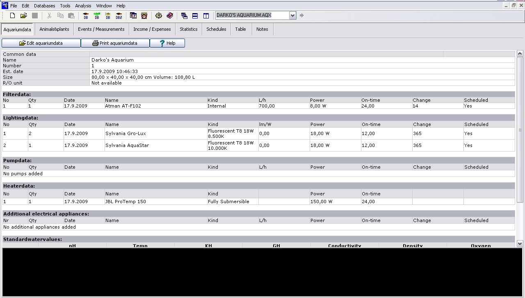Open the Edit menu
The image size is (525, 298).
pyautogui.click(x=25, y=6)
